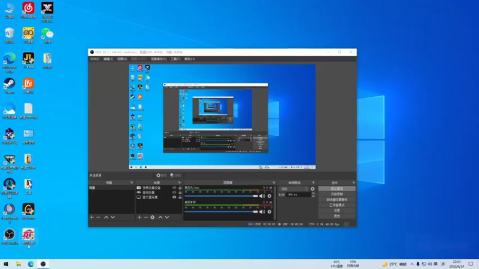Screen dimensions: 479x269
Task: Open NetEase Cloud Music red desktop icon
Action: pos(28,10)
